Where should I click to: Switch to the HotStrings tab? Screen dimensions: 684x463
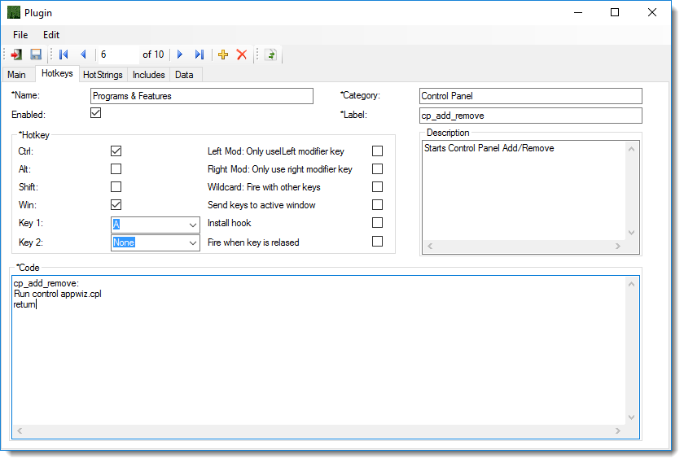[x=103, y=75]
